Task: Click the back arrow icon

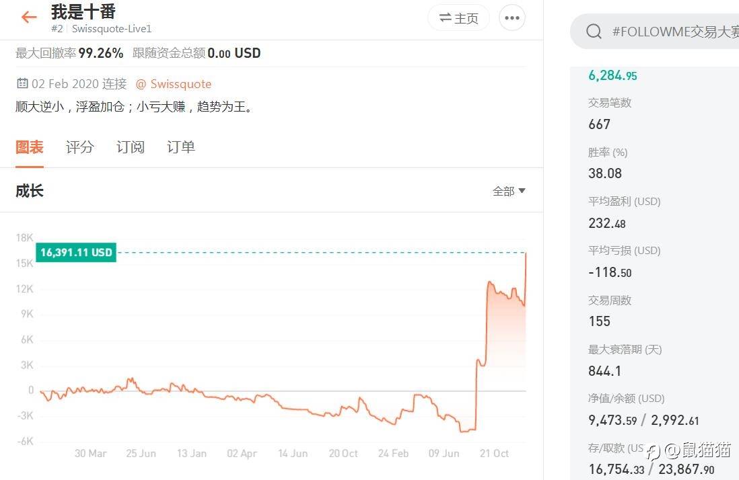Action: (x=28, y=17)
